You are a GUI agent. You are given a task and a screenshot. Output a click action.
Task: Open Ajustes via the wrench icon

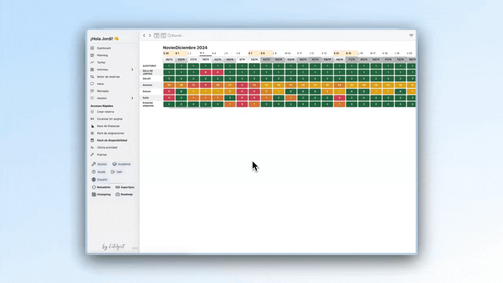[94, 164]
